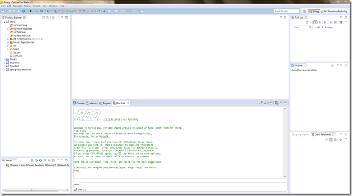352x196 pixels.
Task: Click Synchronize Changed icon in Task List
Action: (x=340, y=22)
